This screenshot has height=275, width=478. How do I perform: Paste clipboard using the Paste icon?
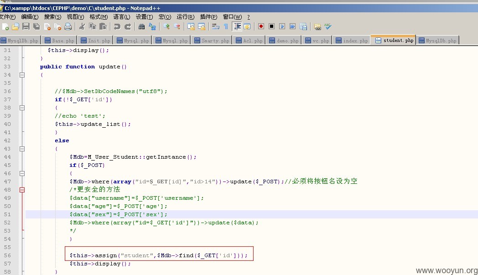pyautogui.click(x=103, y=27)
